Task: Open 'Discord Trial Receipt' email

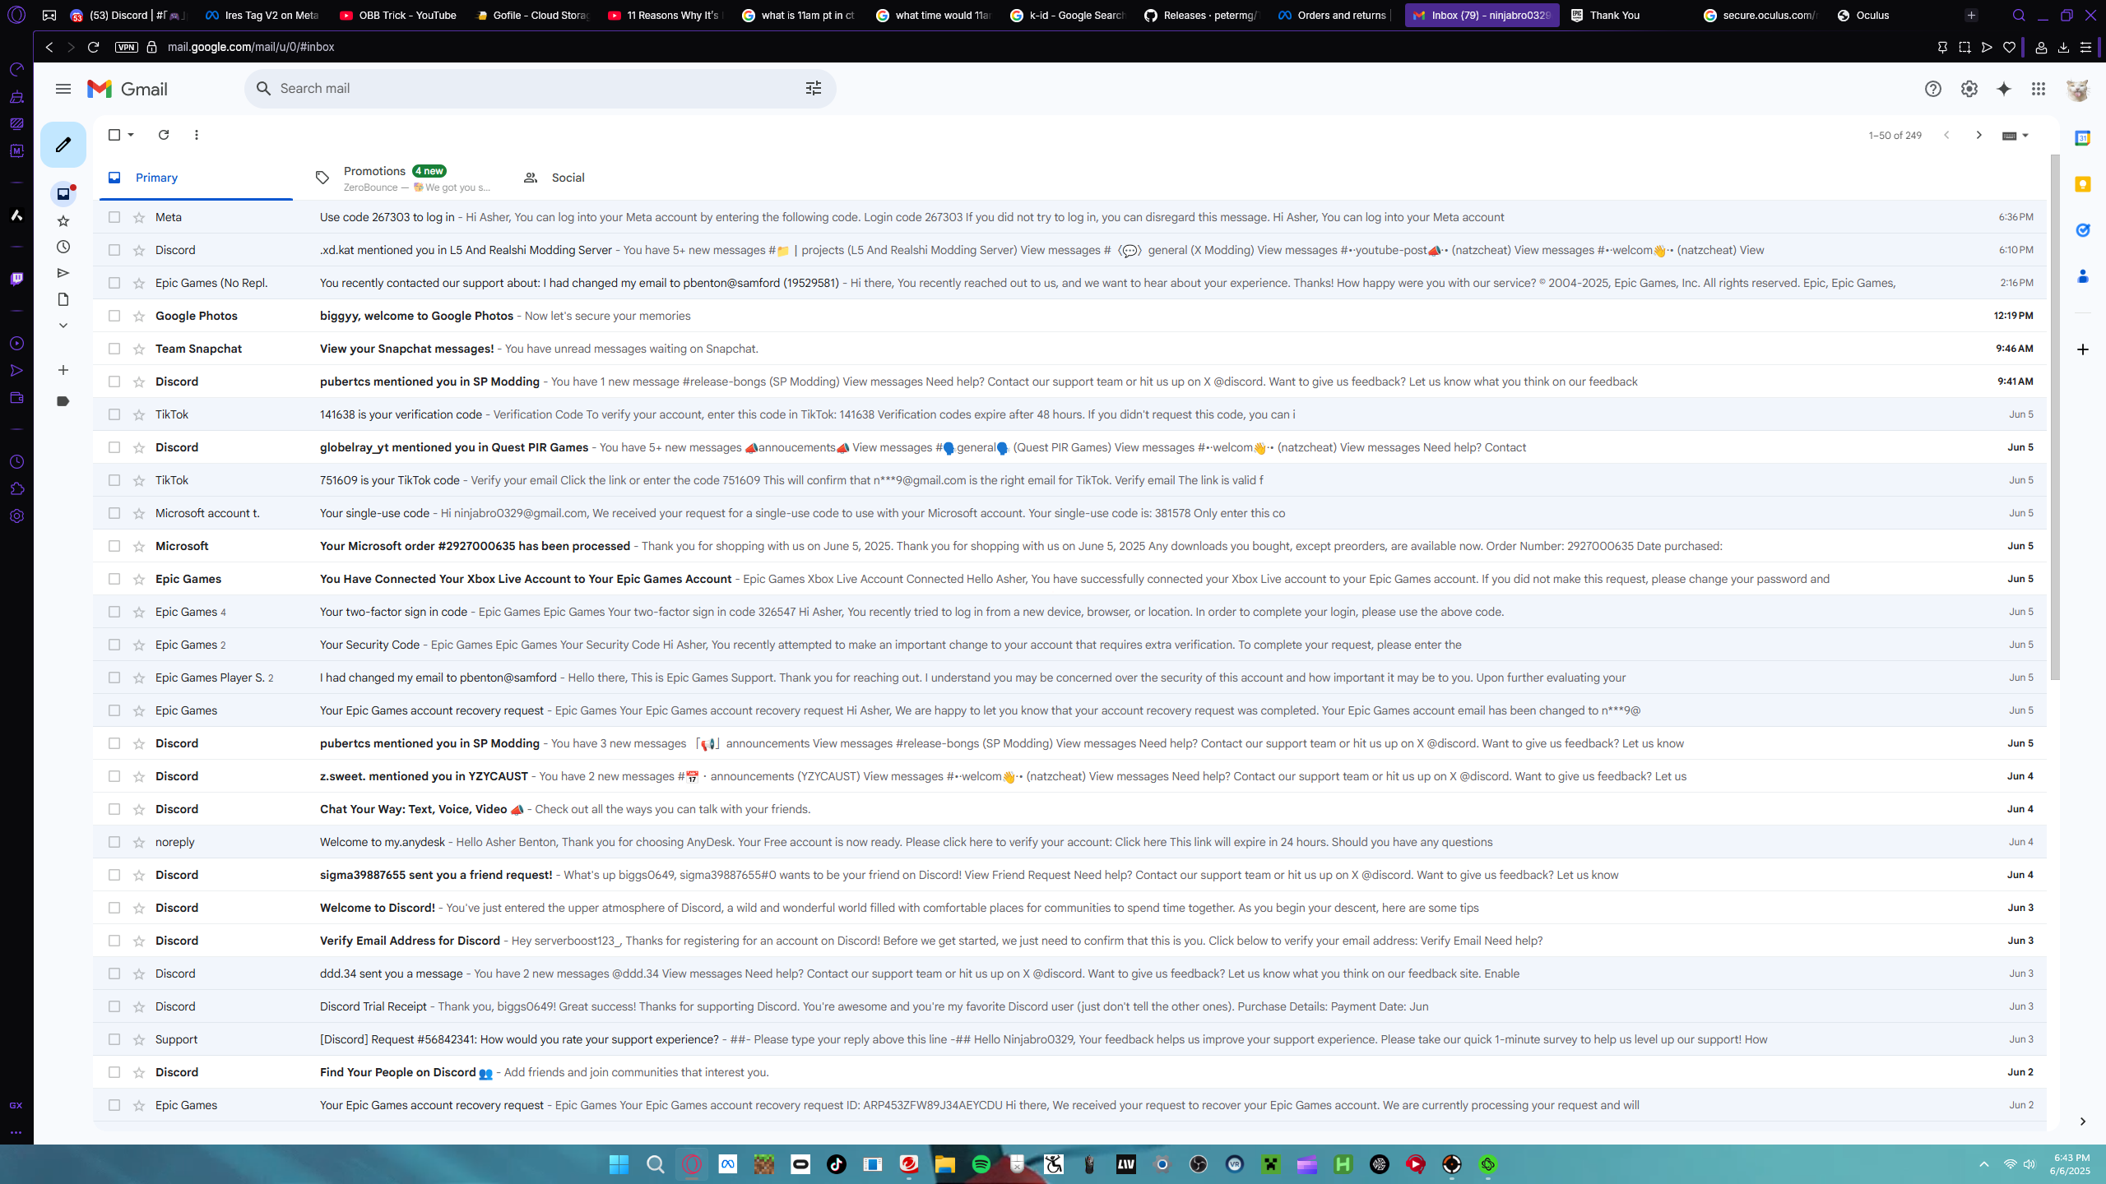Action: (1069, 1006)
